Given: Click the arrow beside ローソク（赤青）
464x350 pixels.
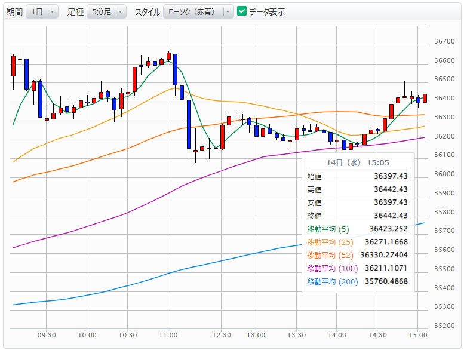Looking at the screenshot, I should click(228, 12).
